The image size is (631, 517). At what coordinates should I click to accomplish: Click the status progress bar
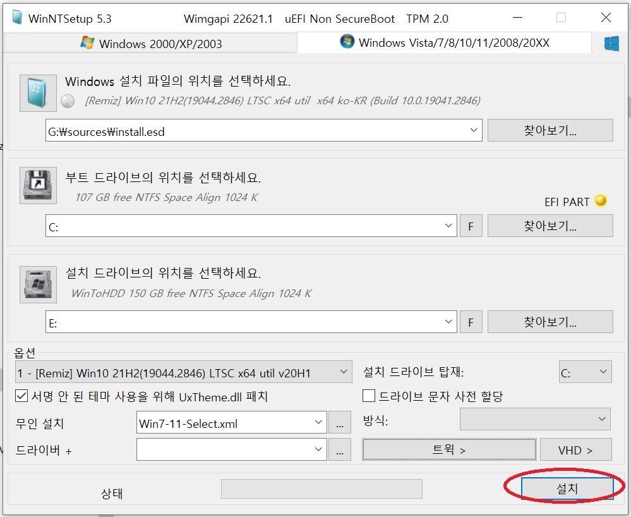click(x=322, y=489)
